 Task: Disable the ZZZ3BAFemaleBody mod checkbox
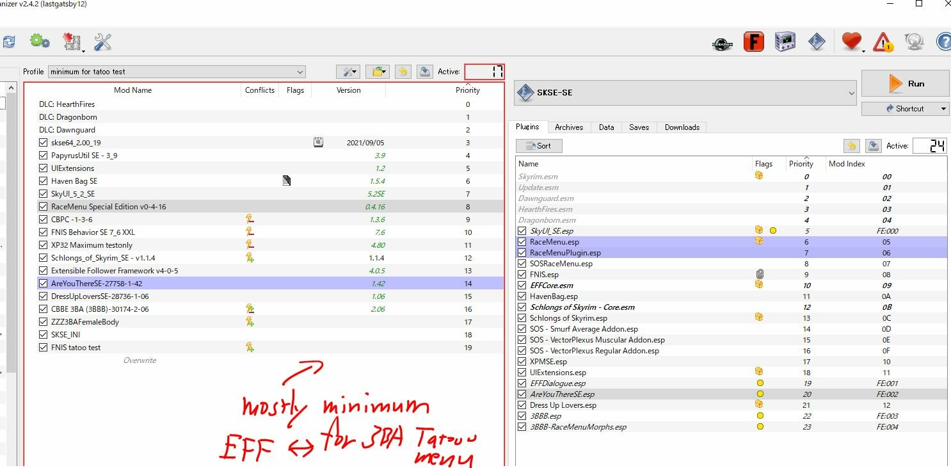pos(43,322)
